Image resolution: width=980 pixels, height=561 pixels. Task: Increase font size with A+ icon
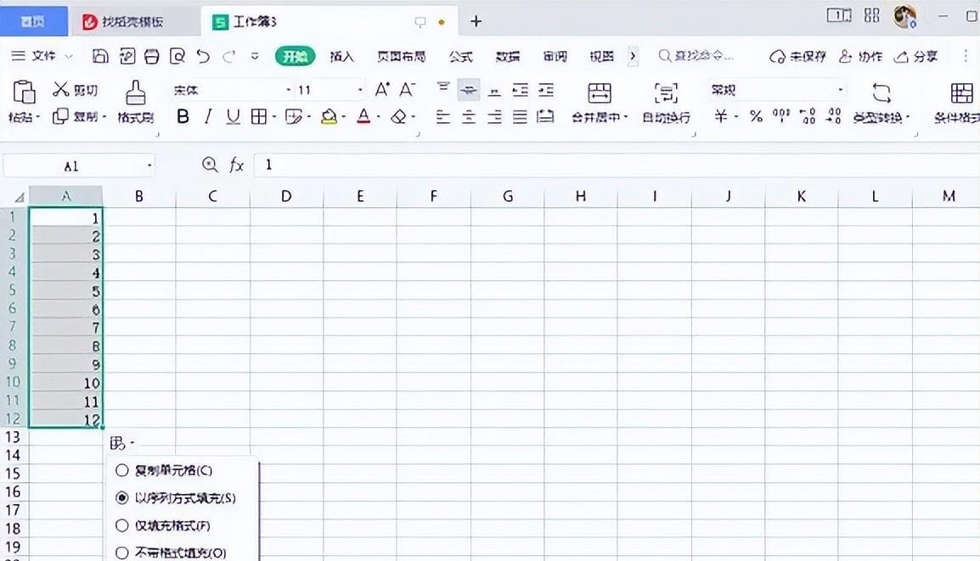[x=382, y=89]
